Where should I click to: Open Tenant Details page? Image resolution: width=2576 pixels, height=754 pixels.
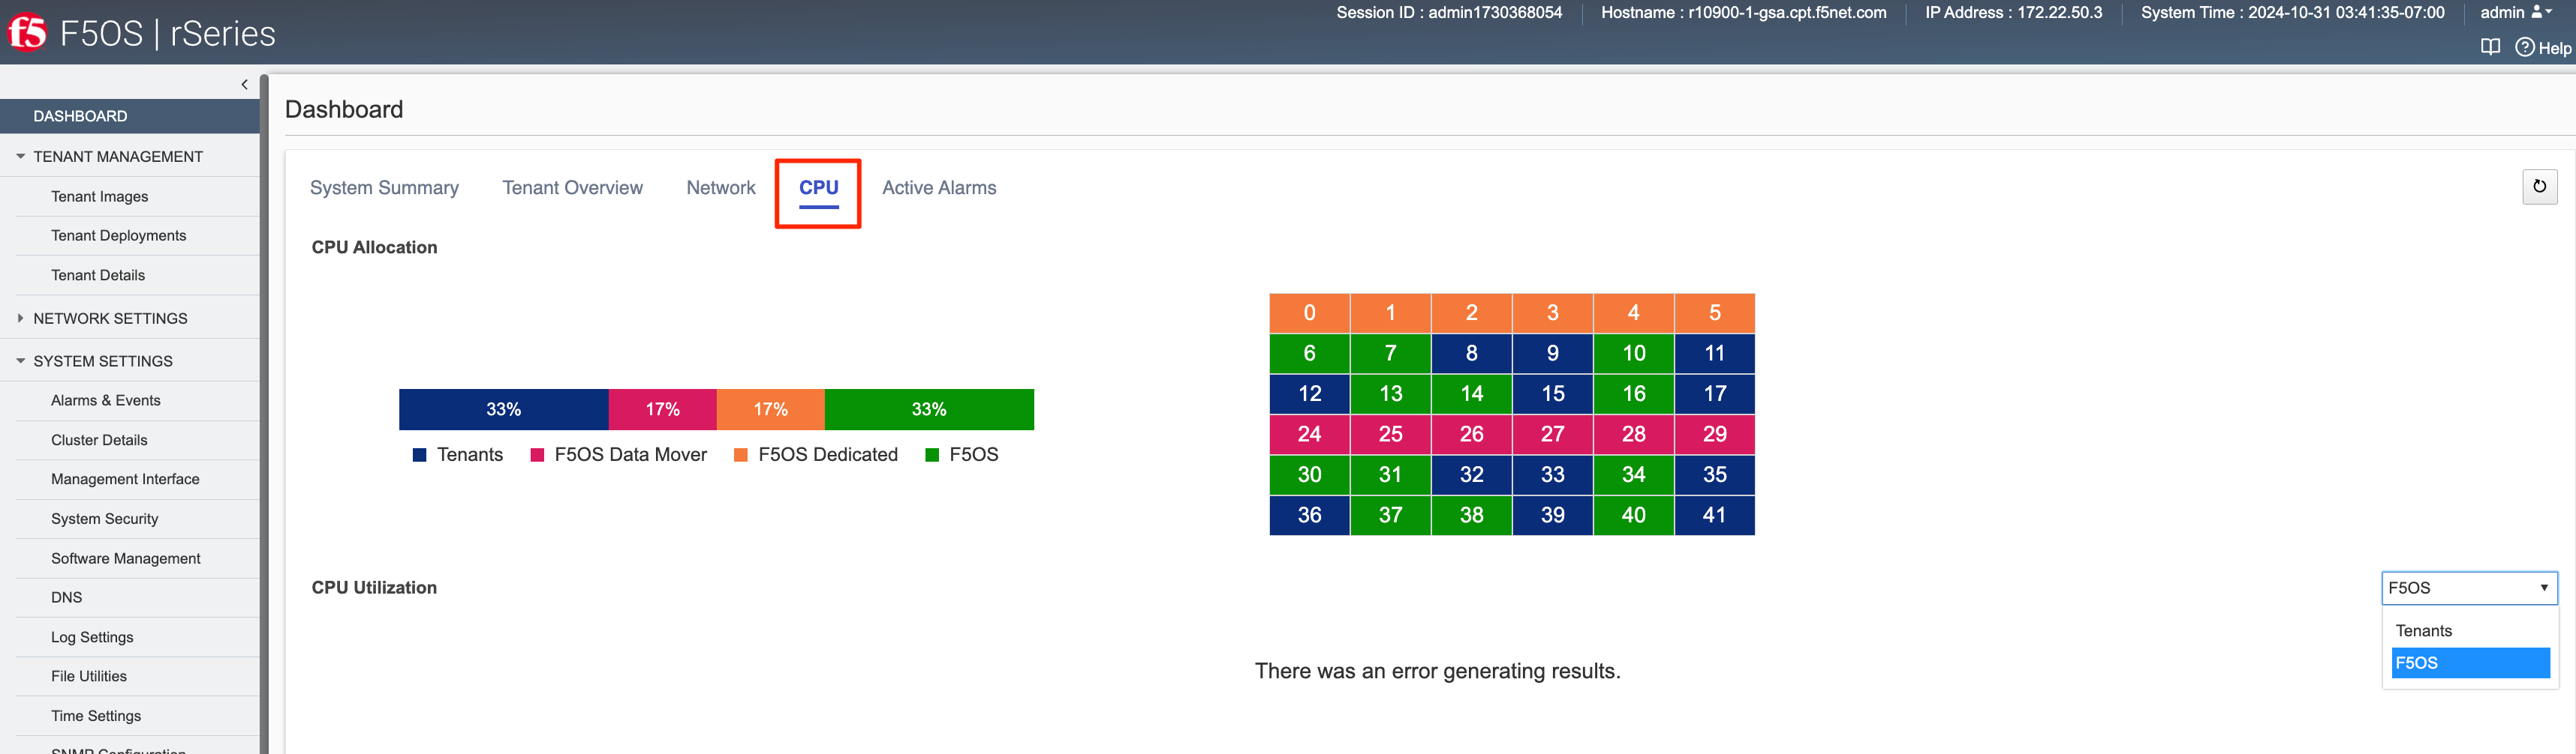point(98,276)
